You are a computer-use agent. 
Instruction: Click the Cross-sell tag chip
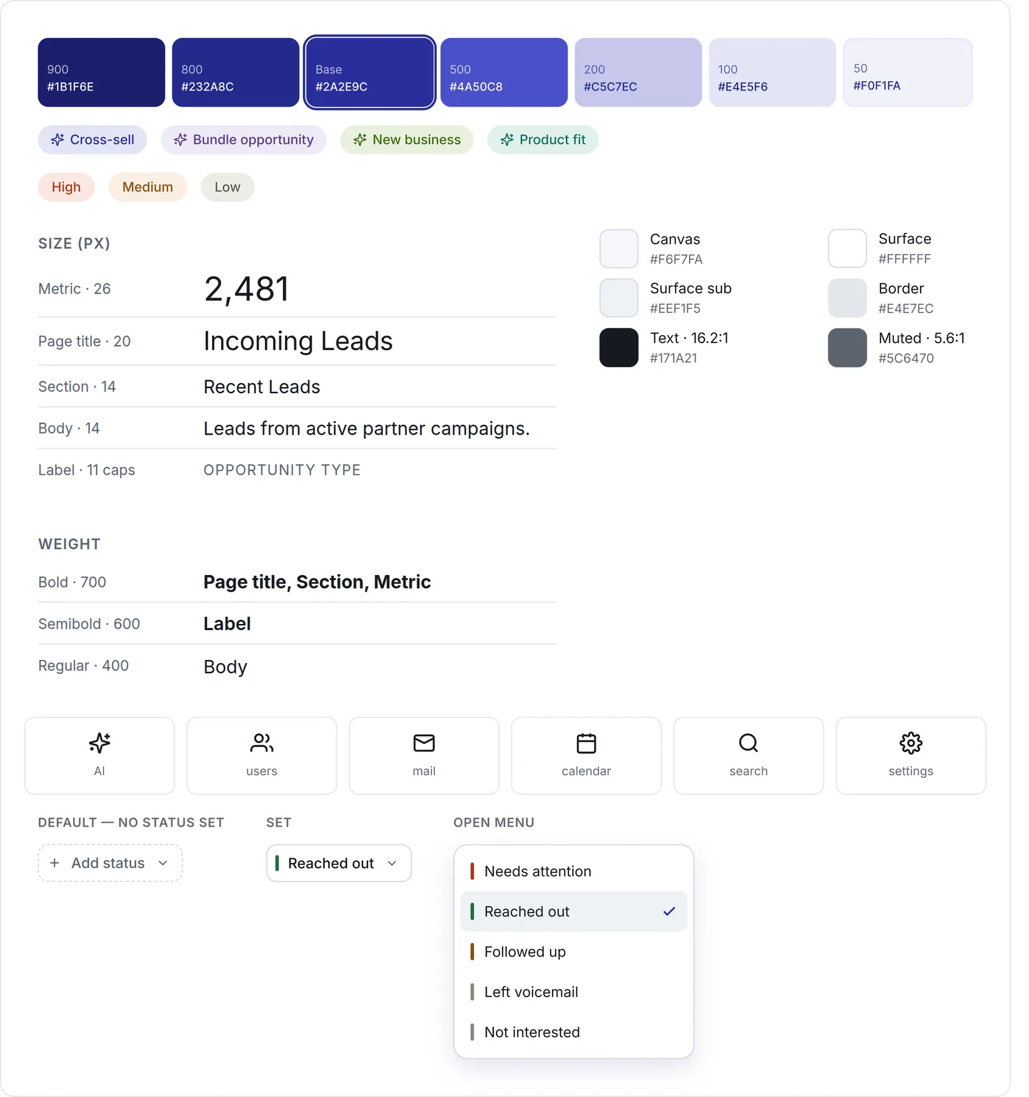[93, 140]
